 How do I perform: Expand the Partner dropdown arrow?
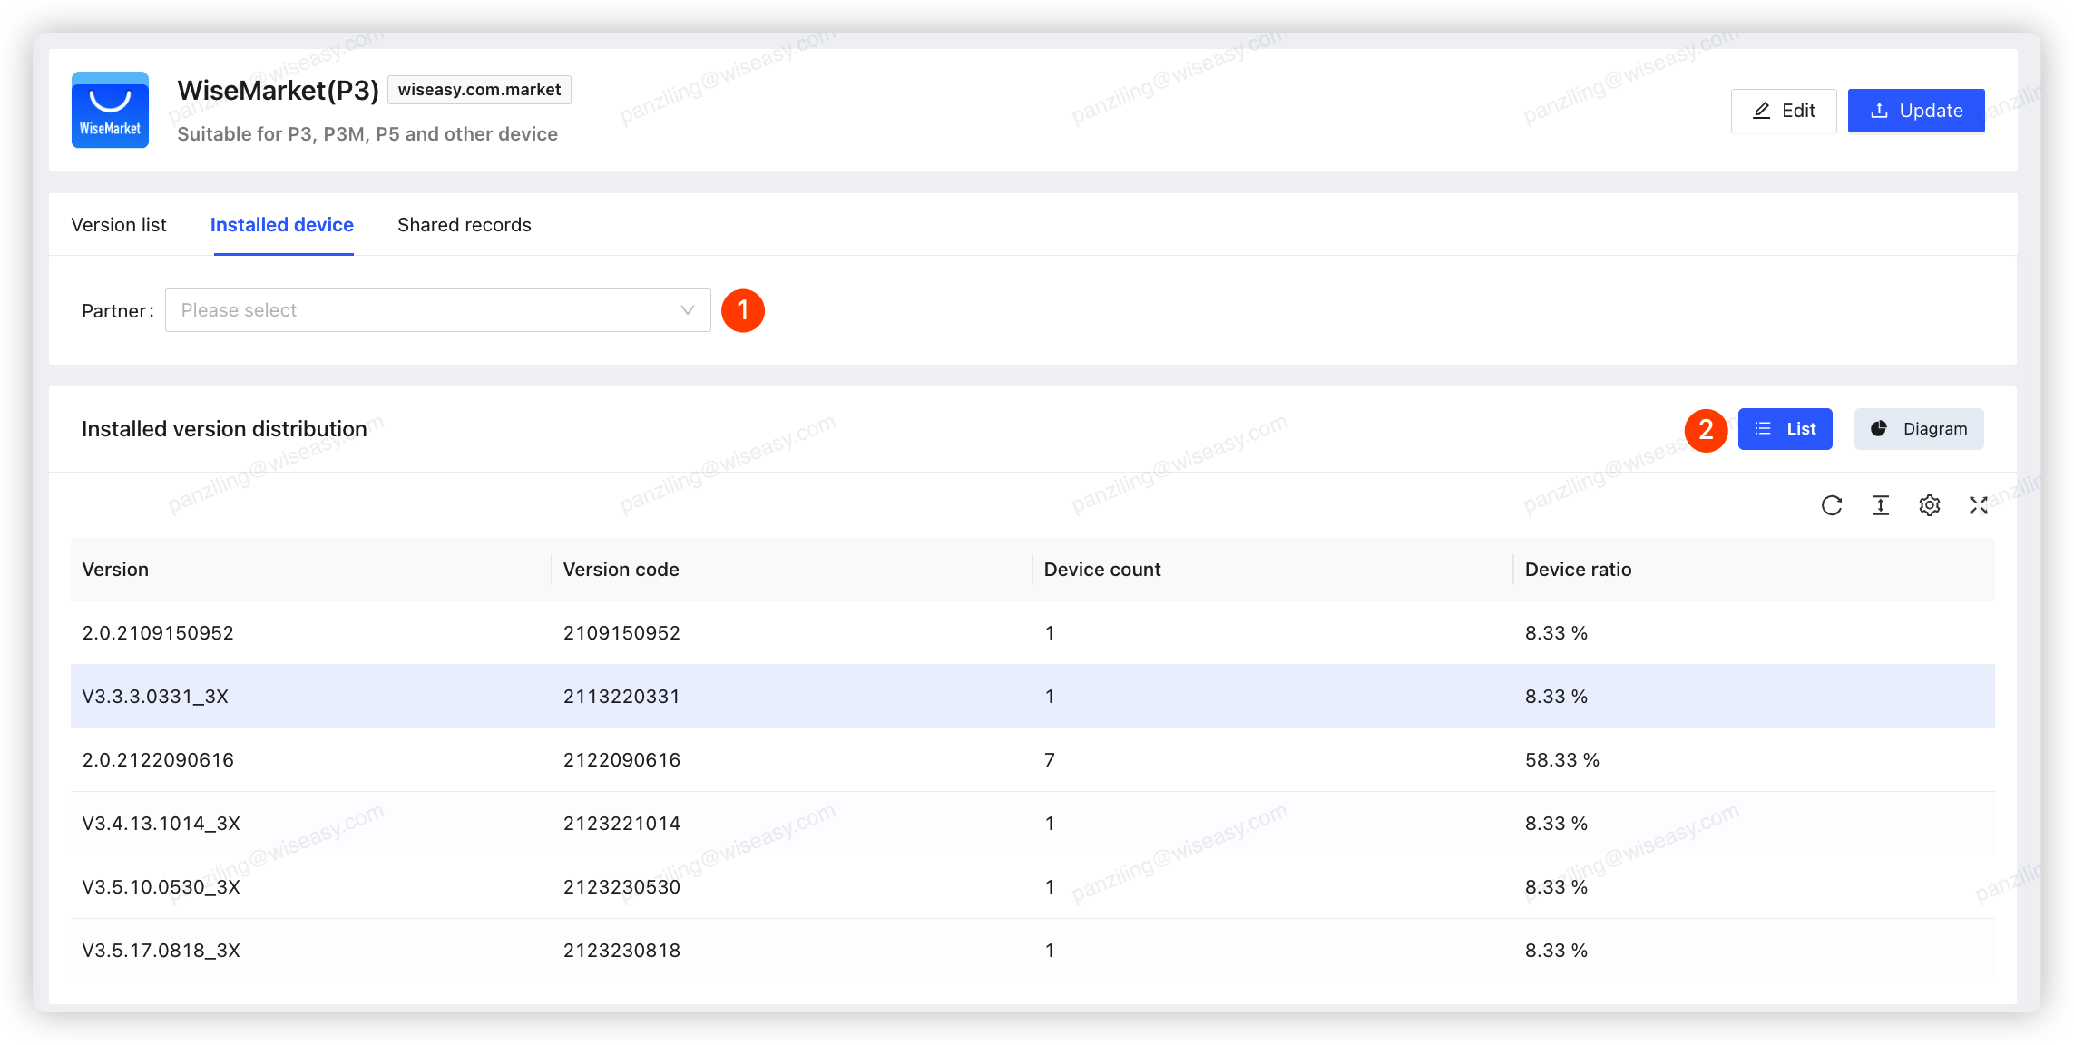coord(687,310)
